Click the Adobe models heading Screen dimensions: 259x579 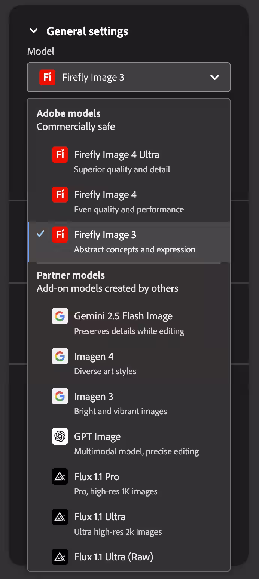68,113
